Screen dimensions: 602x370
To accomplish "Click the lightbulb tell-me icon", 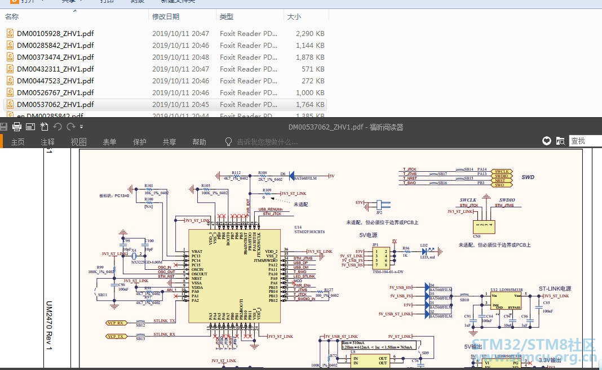I will click(x=228, y=142).
